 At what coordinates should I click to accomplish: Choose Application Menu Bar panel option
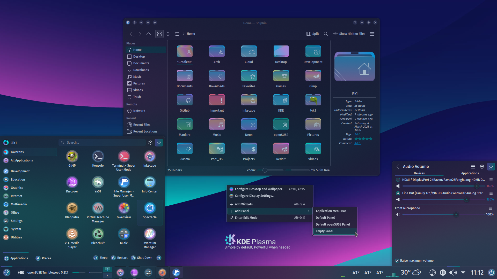click(335, 211)
